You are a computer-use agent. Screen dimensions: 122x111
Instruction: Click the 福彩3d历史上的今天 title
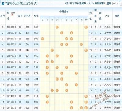pyautogui.click(x=21, y=3)
